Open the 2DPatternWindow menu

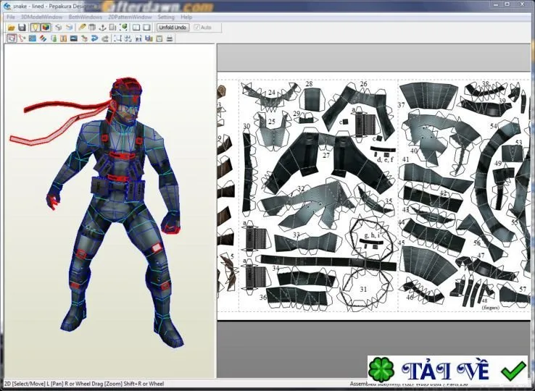130,17
